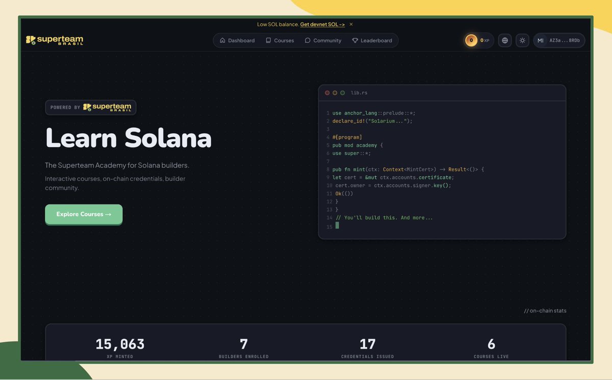612x380 pixels.
Task: Open the Leaderboard nav item
Action: click(372, 40)
